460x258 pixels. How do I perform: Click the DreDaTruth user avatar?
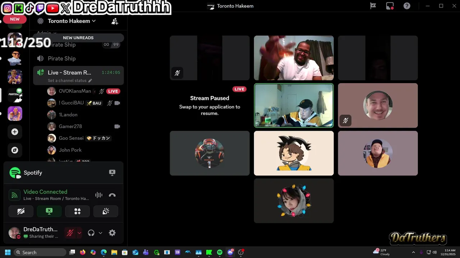(x=14, y=233)
